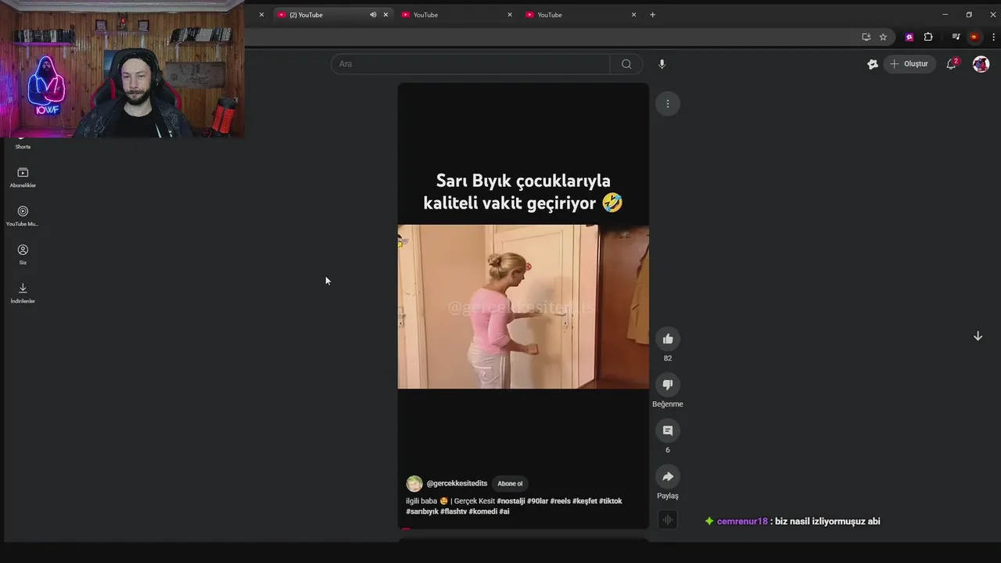Click the cemrenur18 chat username
1001x563 pixels.
tap(742, 522)
